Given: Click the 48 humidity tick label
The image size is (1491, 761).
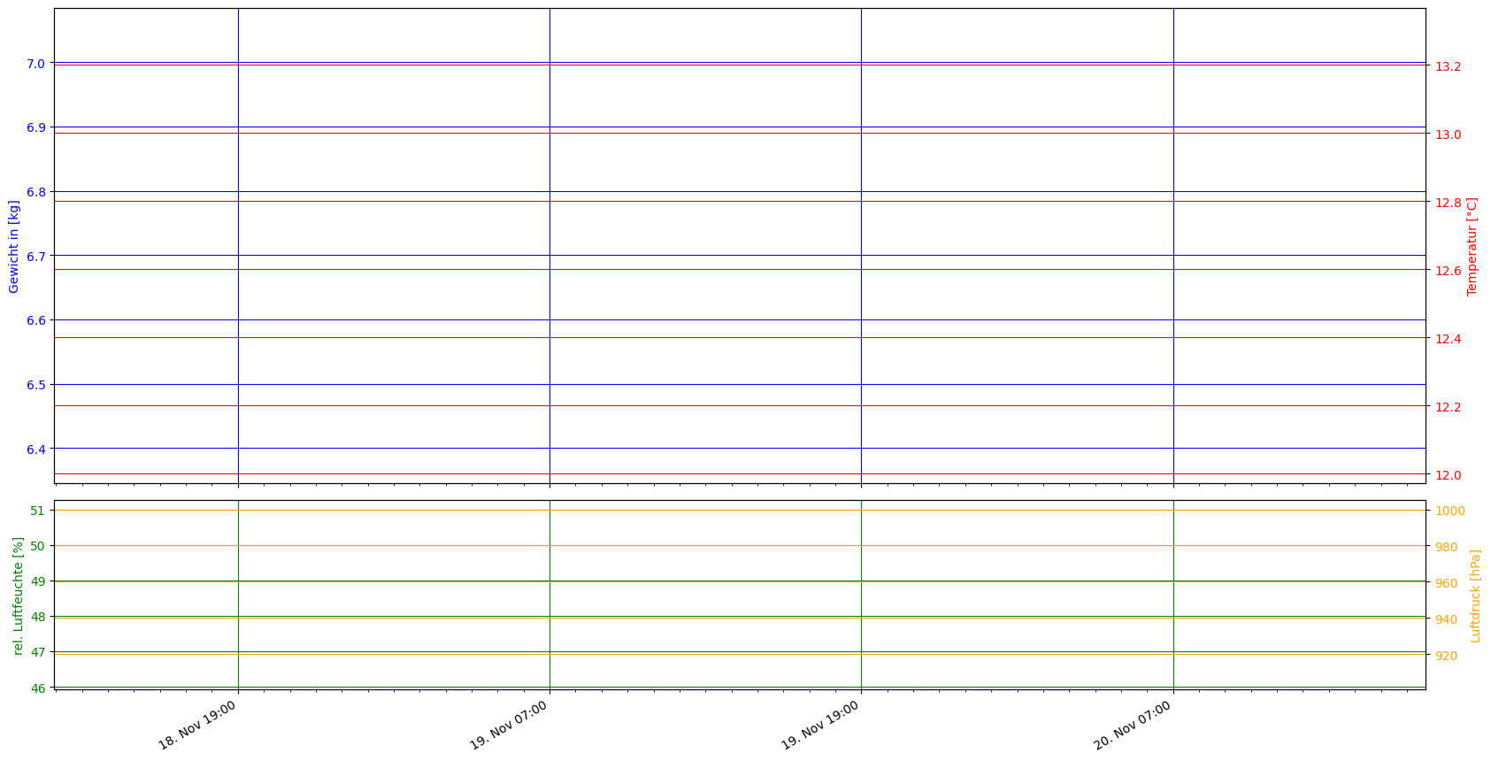Looking at the screenshot, I should [37, 618].
